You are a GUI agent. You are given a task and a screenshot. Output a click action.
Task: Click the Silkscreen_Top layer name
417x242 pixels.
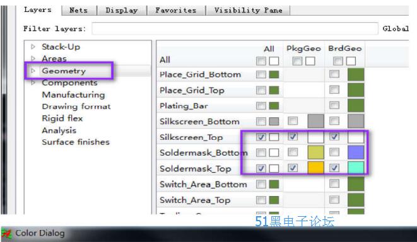pos(191,137)
